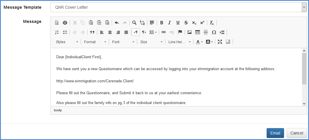Insert a table with the Table icon
Screen dimensions: 309x140
pyautogui.click(x=198, y=32)
